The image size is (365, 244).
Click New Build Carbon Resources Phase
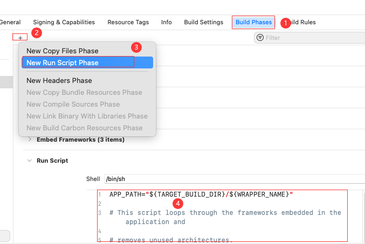(x=85, y=128)
